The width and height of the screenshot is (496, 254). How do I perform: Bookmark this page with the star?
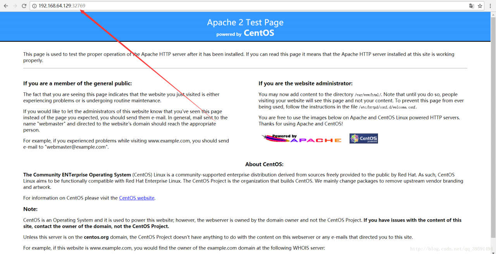pyautogui.click(x=480, y=6)
